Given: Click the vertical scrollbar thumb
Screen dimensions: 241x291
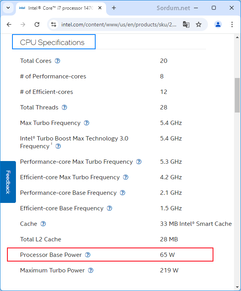Looking at the screenshot, I should click(237, 95).
